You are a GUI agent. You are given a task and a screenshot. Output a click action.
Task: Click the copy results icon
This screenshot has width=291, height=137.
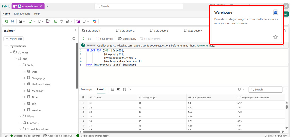pyautogui.click(x=240, y=89)
